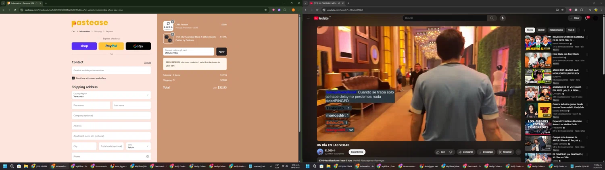Like the video with 932 likes

[x=440, y=152]
